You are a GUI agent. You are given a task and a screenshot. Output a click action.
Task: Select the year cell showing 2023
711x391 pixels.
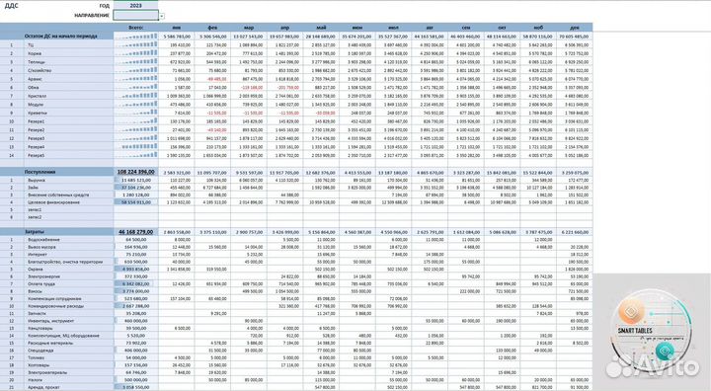click(135, 6)
